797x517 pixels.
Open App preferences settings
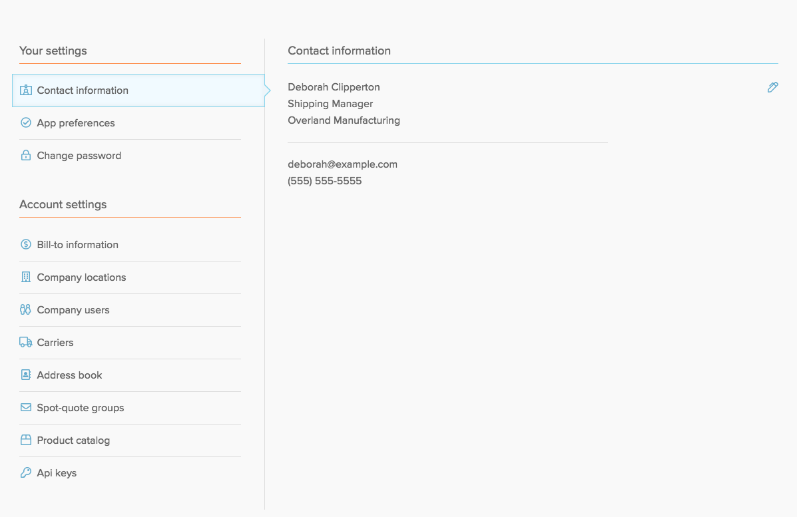point(130,123)
